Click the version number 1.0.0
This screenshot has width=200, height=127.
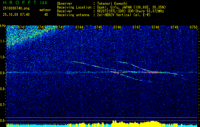click(x=43, y=3)
